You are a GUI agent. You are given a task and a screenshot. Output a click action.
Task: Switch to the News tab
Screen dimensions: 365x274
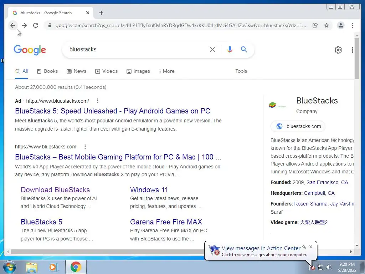[76, 71]
